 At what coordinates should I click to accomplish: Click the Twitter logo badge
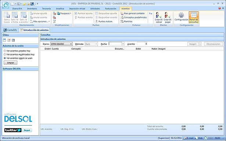(x=13, y=130)
